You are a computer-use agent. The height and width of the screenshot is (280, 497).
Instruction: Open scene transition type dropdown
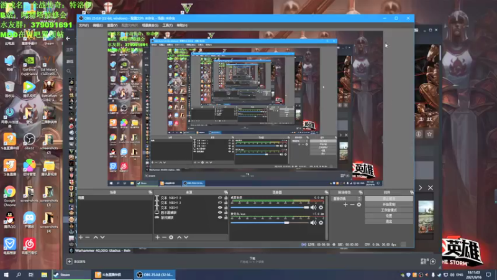(x=346, y=198)
